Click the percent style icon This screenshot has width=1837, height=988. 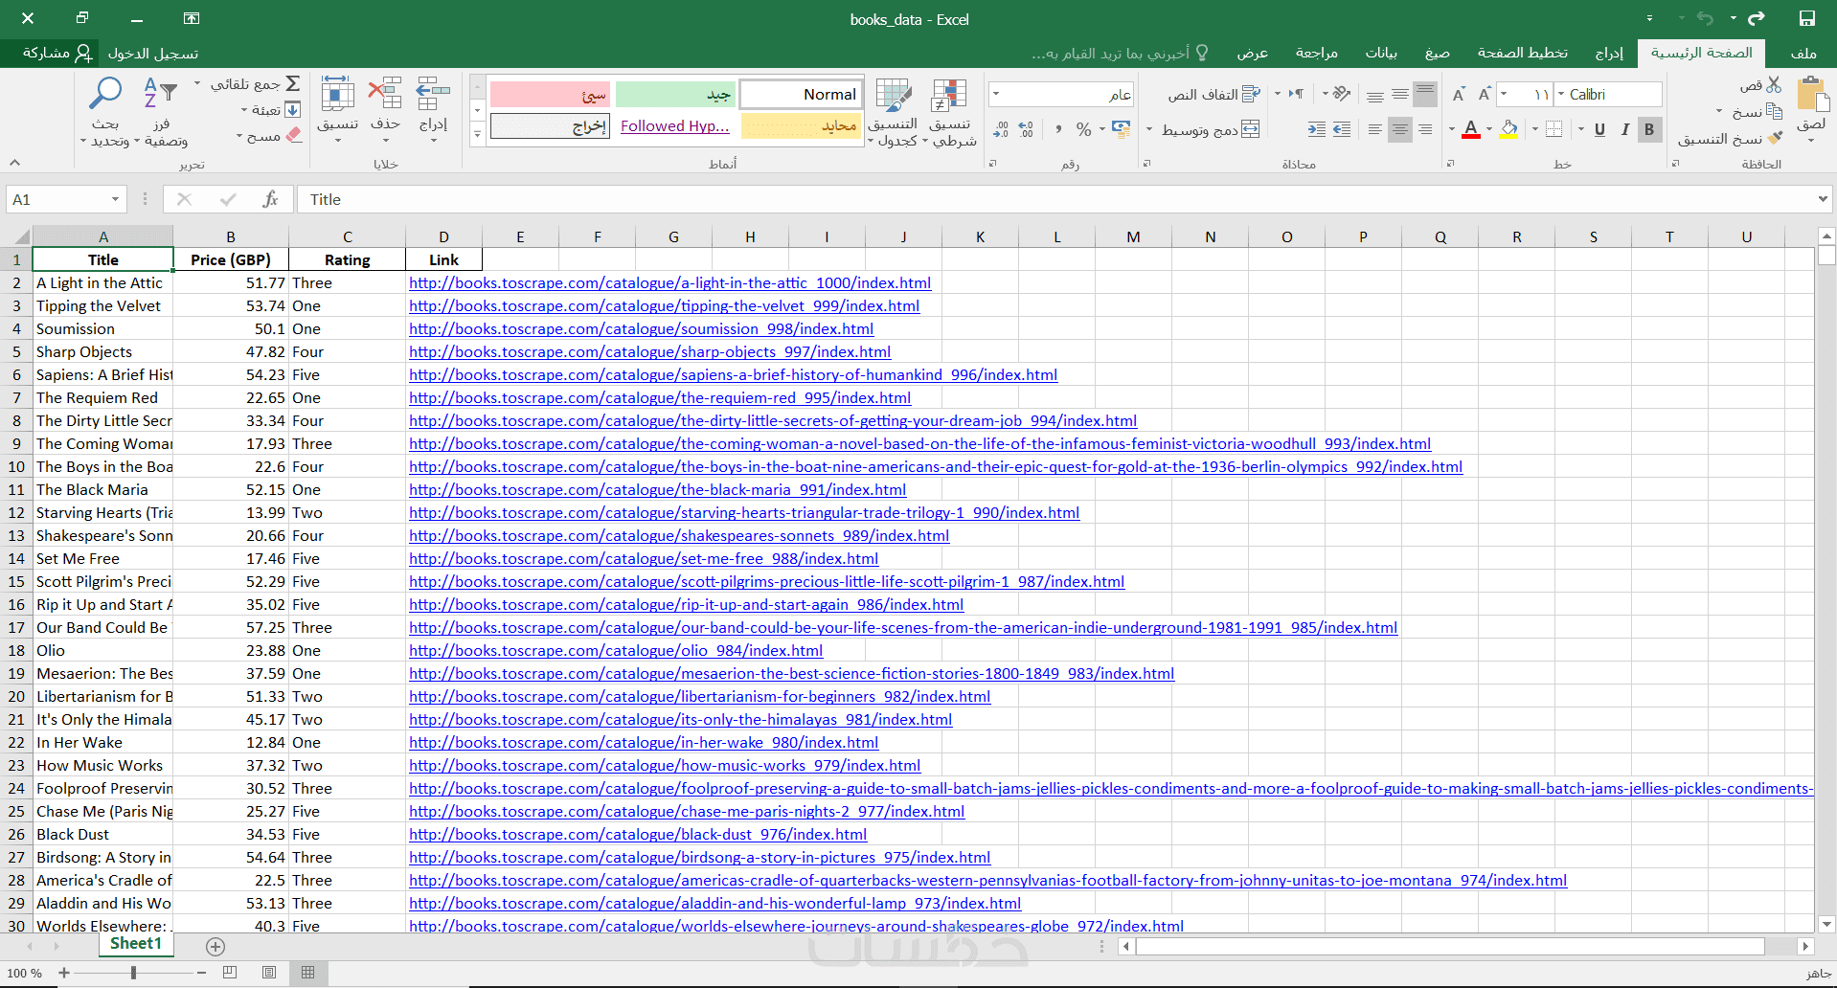(1083, 129)
